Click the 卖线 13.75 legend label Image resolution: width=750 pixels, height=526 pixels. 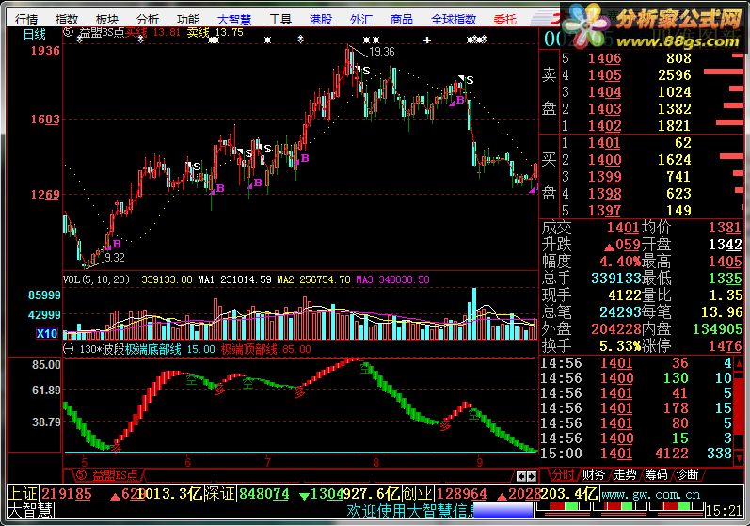pyautogui.click(x=215, y=33)
